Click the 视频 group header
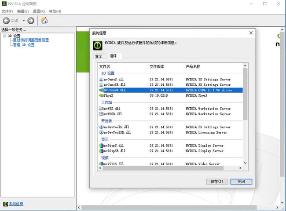The image size is (286, 211). point(105,158)
